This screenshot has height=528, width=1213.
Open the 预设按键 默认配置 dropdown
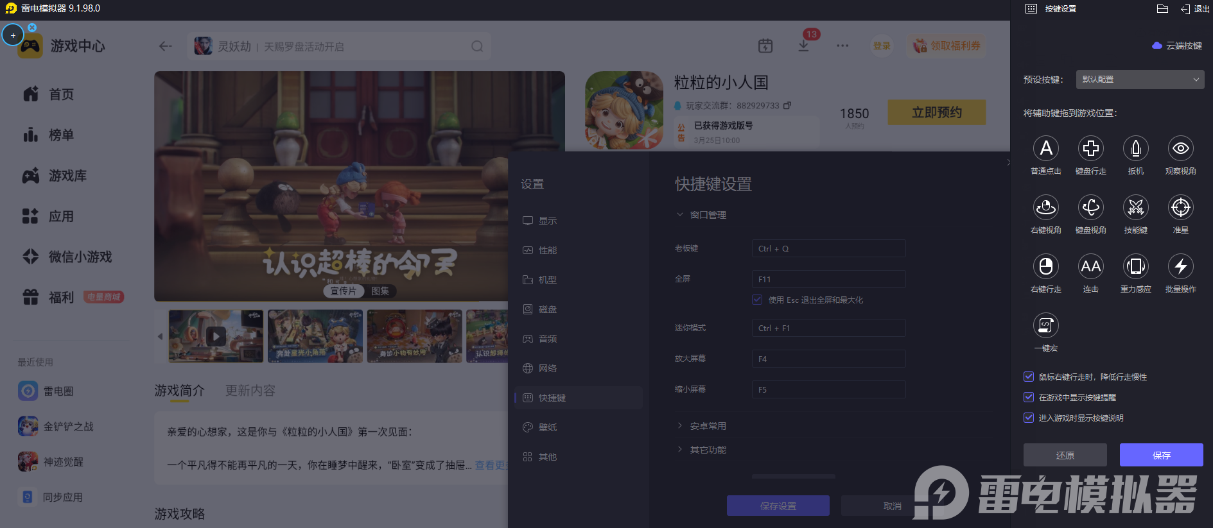pyautogui.click(x=1140, y=80)
